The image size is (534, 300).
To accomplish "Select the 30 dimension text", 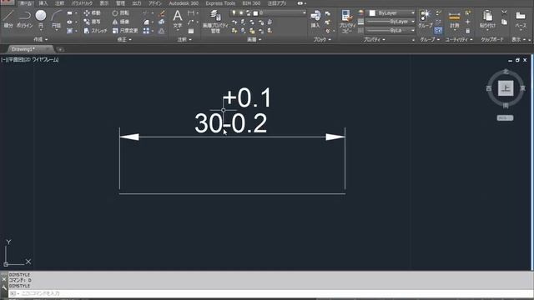I will pyautogui.click(x=209, y=123).
